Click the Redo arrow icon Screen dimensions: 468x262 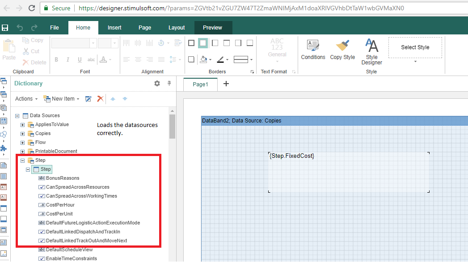tap(34, 28)
